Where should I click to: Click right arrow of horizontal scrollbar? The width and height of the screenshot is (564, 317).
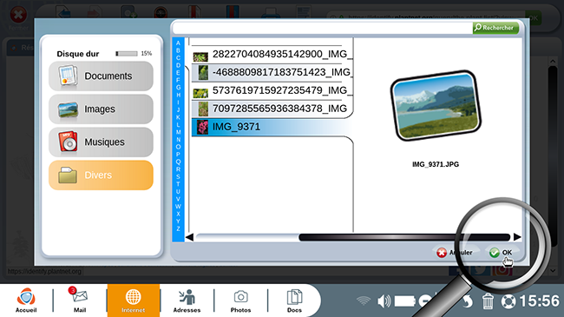coord(517,237)
